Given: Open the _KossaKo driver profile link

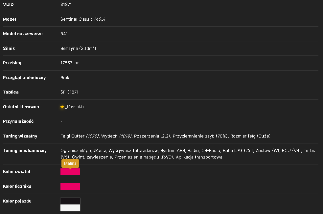Looking at the screenshot, I should click(74, 107).
